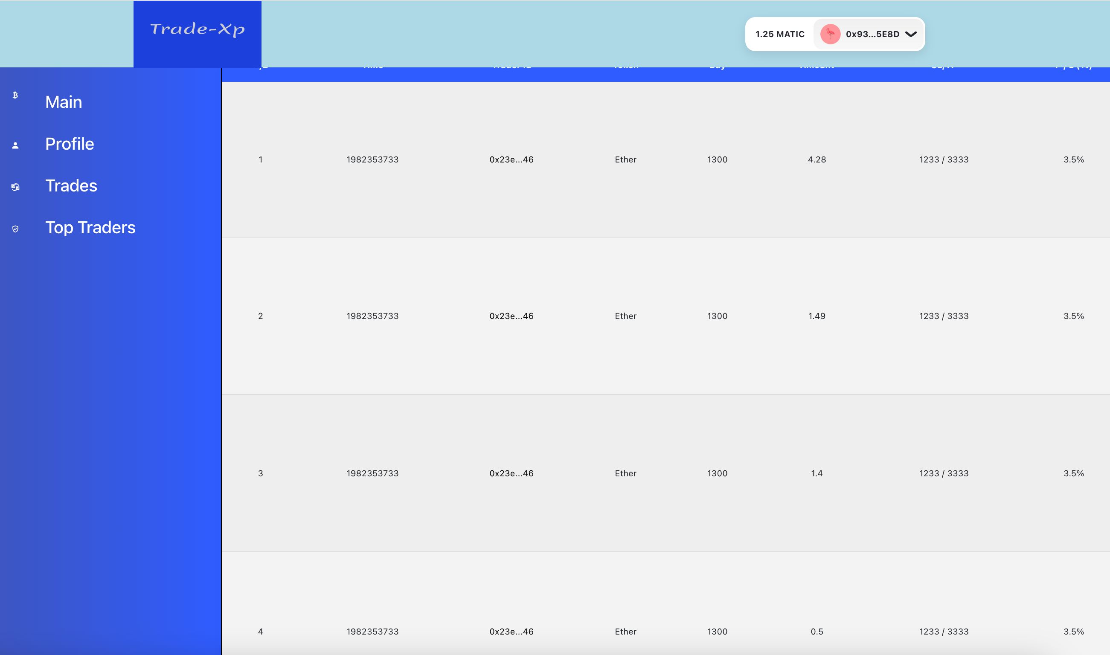Click 1233 / 3333 in row 4
1110x655 pixels.
[x=944, y=632]
